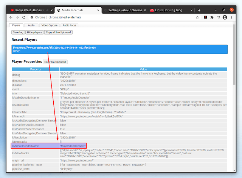Switch to Settings - About Chrome tab
Screen dimensions: 242x178
pyautogui.click(x=125, y=10)
